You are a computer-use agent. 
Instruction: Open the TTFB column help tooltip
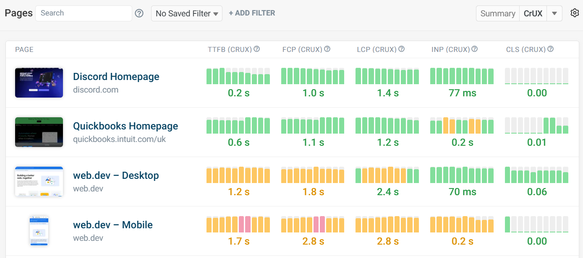click(256, 49)
